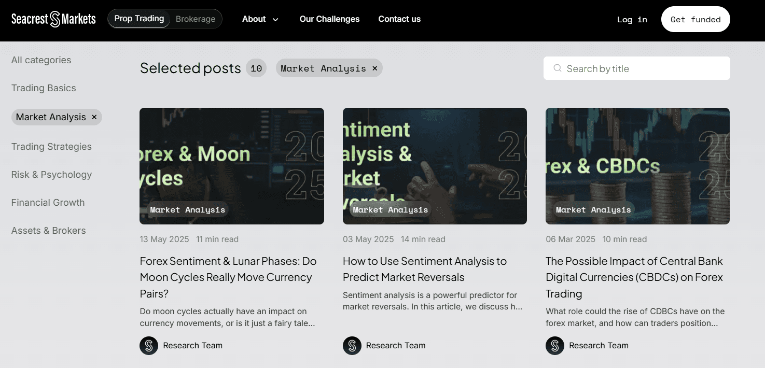
Task: Switch to Prop Trading mode
Action: coord(139,19)
